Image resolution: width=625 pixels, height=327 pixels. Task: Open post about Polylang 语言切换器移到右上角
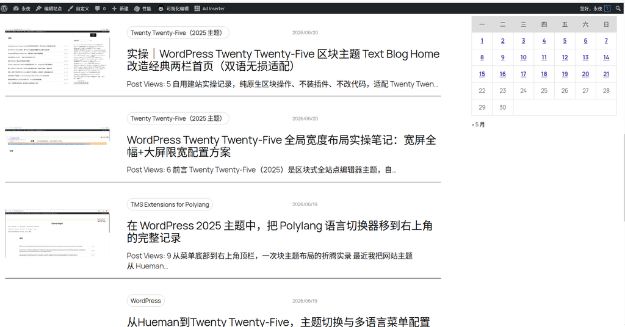pos(280,231)
